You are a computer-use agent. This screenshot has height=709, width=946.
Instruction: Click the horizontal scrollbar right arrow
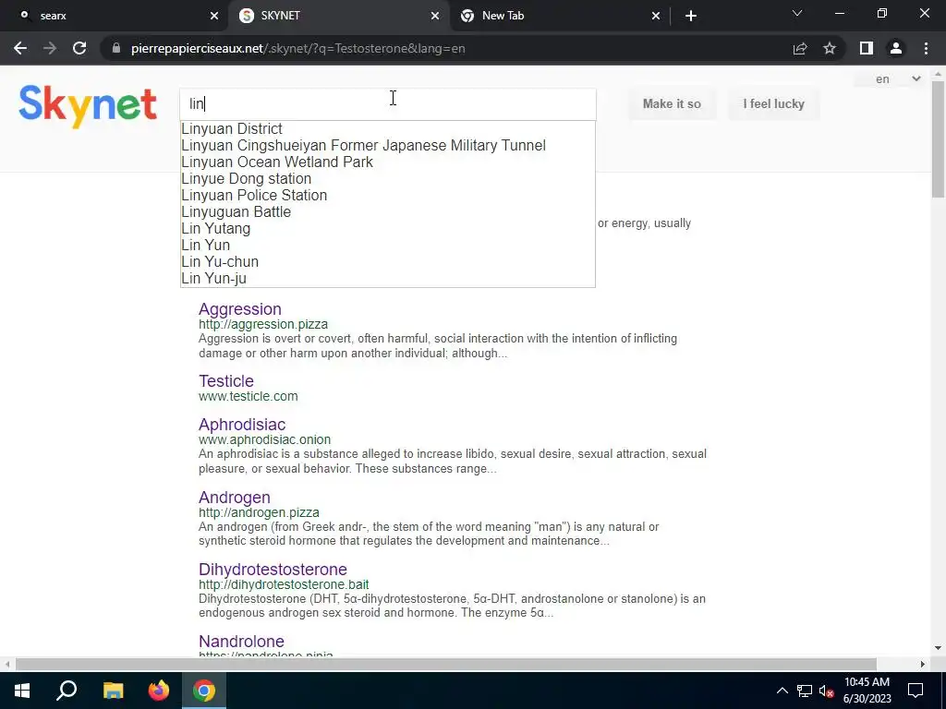(923, 664)
